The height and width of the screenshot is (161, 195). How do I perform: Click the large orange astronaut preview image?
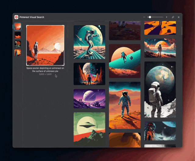(45, 45)
